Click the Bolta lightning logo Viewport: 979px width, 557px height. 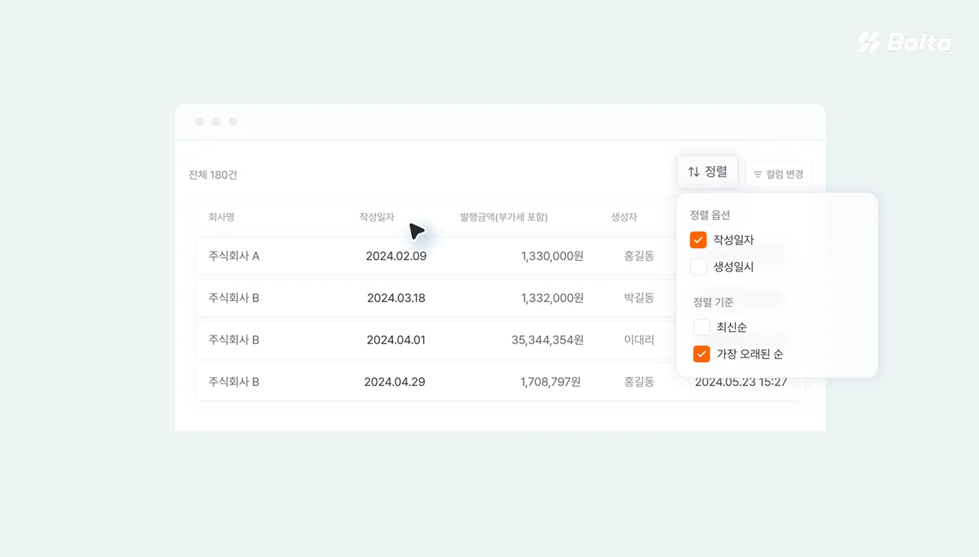(868, 42)
